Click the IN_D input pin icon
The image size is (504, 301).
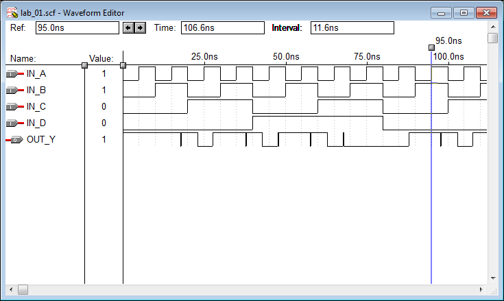point(15,123)
